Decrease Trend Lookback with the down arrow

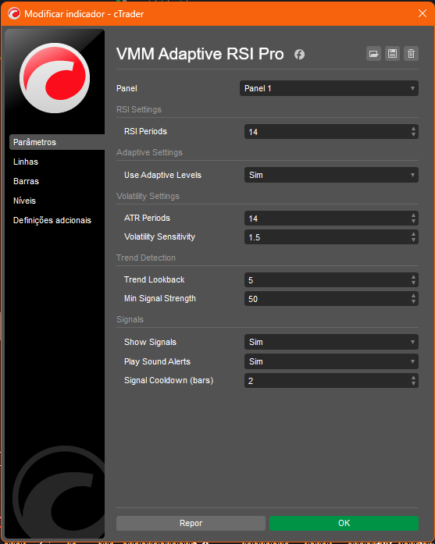point(413,283)
